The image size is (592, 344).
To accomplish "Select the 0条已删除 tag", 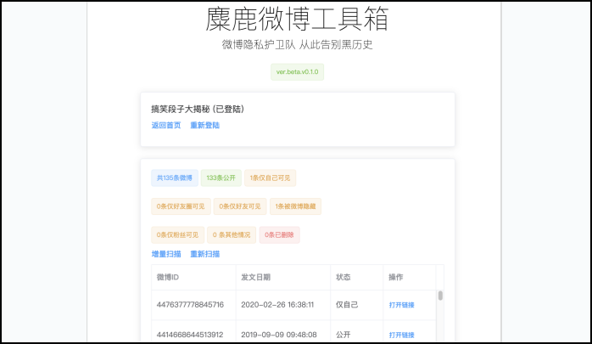I will click(x=279, y=234).
